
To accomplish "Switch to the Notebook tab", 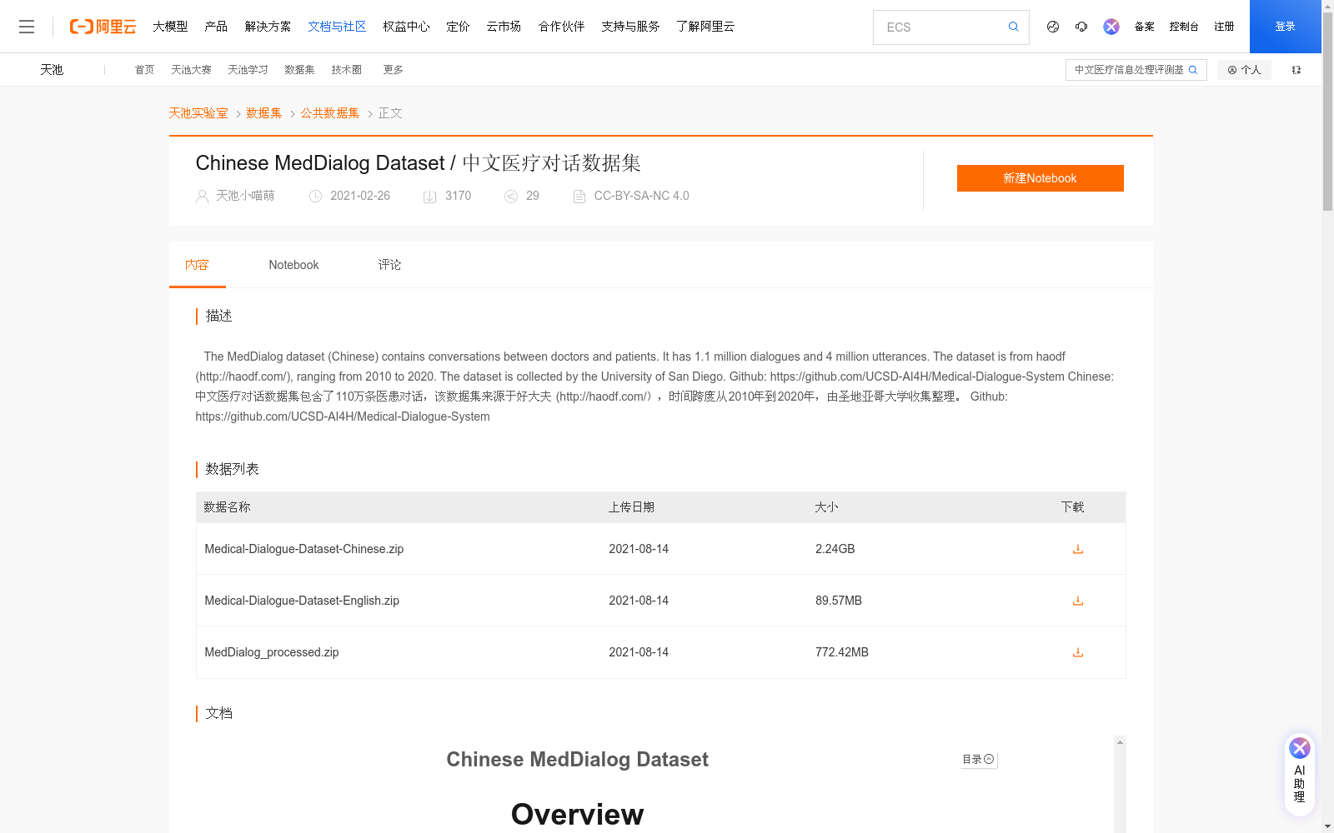I will (x=293, y=265).
